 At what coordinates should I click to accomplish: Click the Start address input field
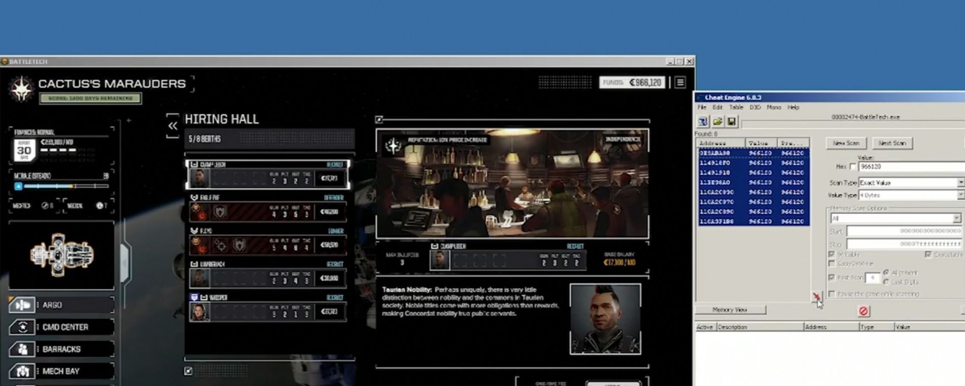[904, 231]
